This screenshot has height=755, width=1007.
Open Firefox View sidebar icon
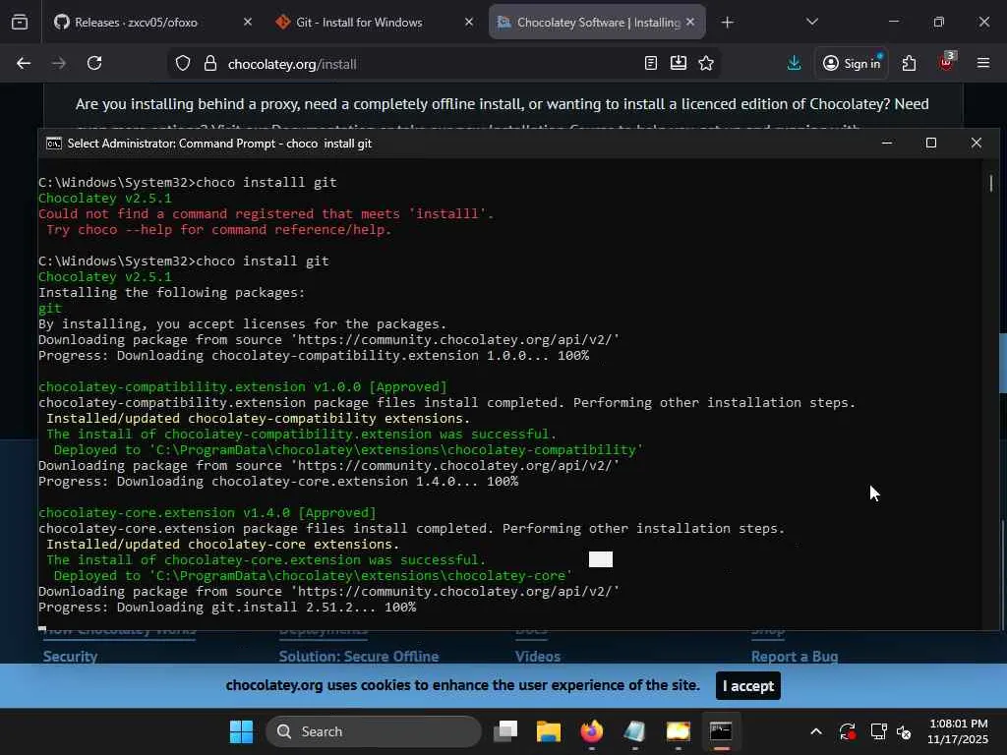point(20,23)
